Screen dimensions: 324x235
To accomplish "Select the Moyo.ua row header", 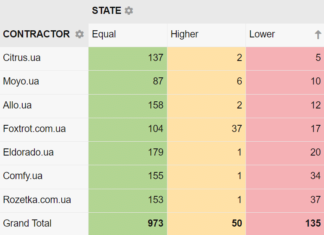I will pyautogui.click(x=21, y=82).
